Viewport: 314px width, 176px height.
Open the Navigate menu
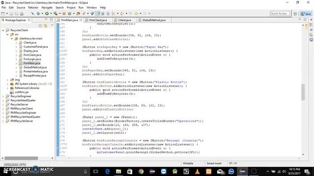[47, 8]
